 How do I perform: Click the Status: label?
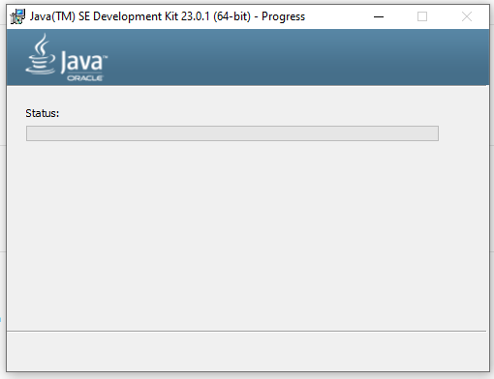click(x=43, y=113)
